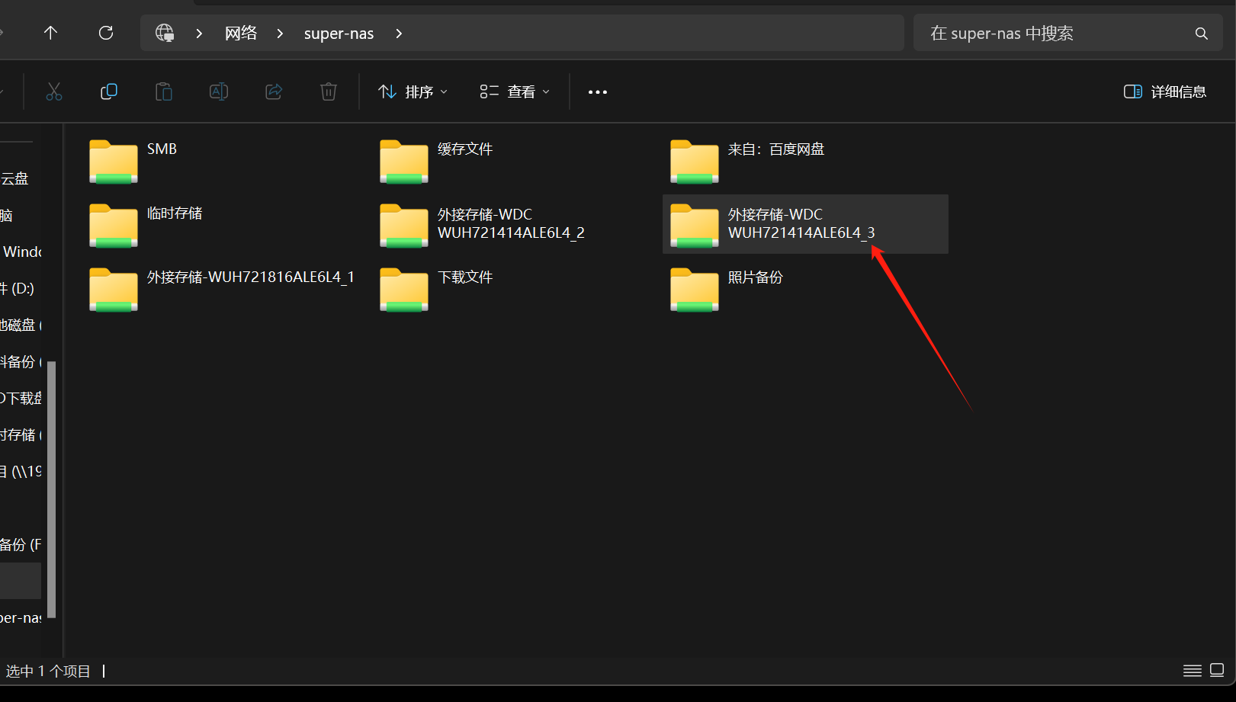Image resolution: width=1236 pixels, height=702 pixels.
Task: Rename the selected folder
Action: (219, 92)
